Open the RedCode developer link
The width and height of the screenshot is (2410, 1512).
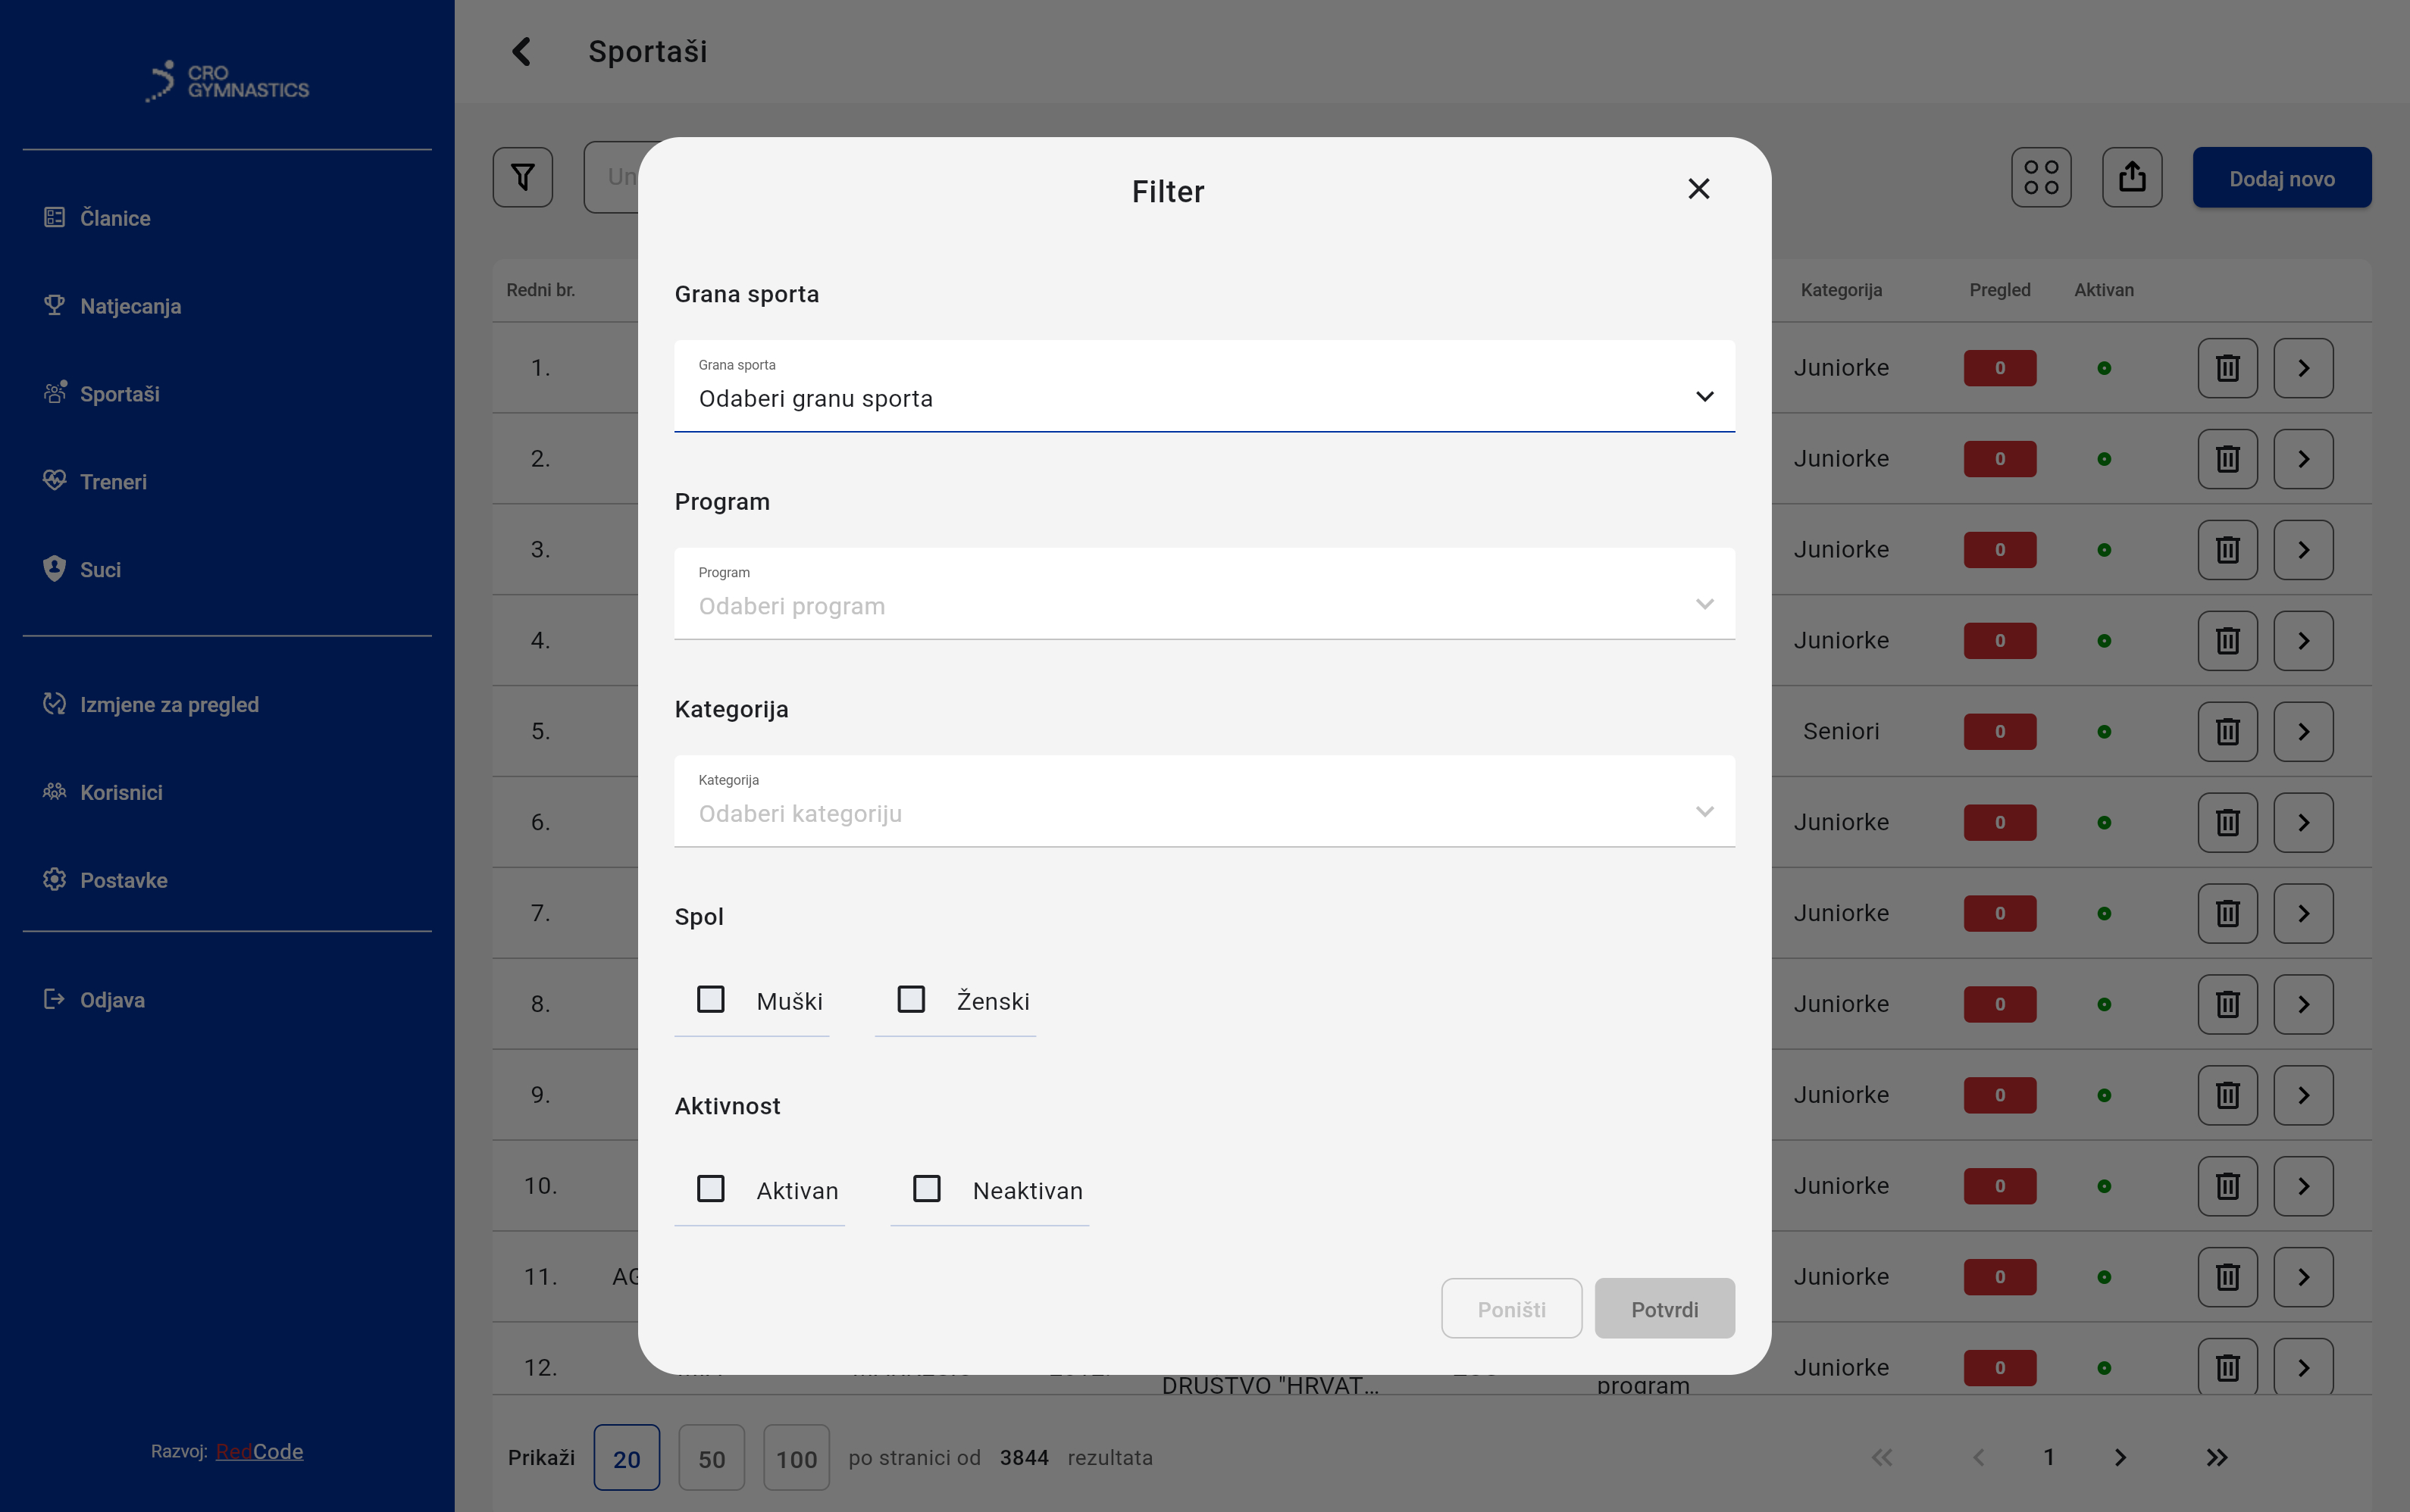click(x=259, y=1451)
